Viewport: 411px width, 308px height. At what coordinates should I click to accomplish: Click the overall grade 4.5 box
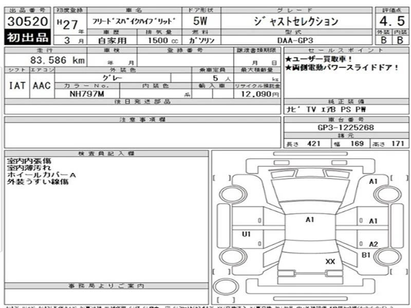point(392,21)
